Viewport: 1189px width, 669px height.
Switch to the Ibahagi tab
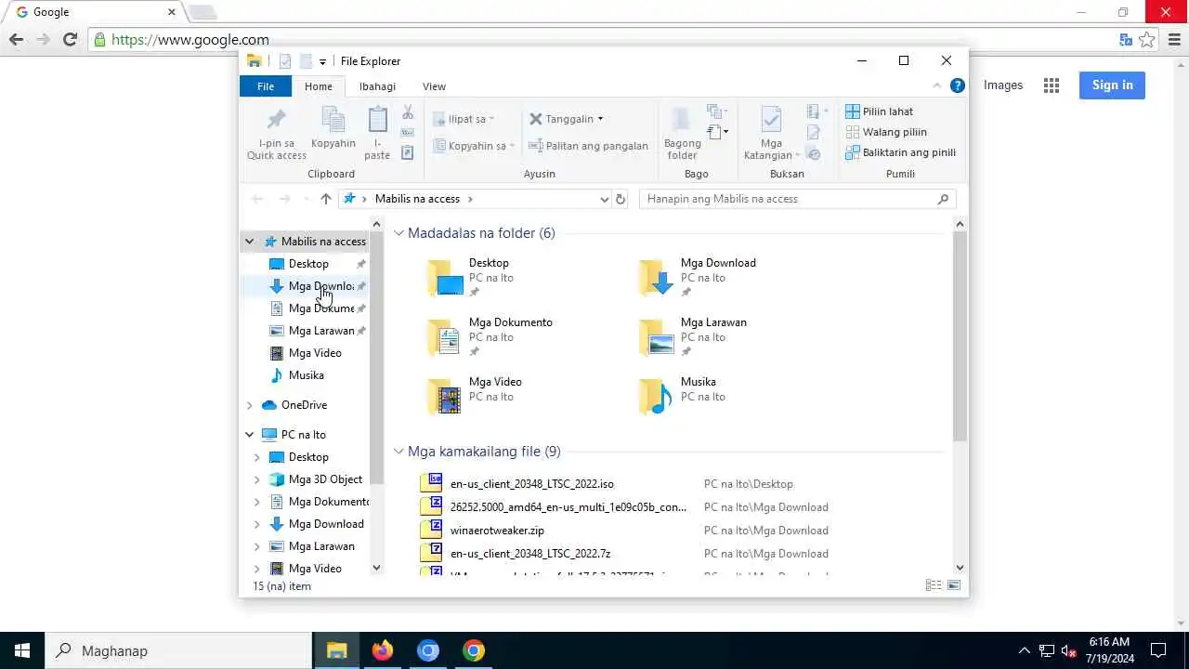pos(377,86)
